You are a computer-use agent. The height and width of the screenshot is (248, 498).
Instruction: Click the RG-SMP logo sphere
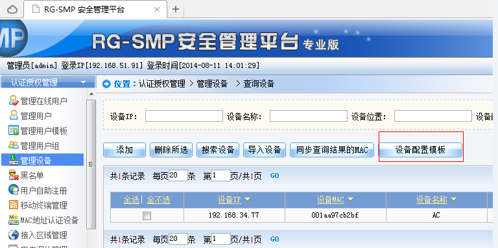click(12, 38)
